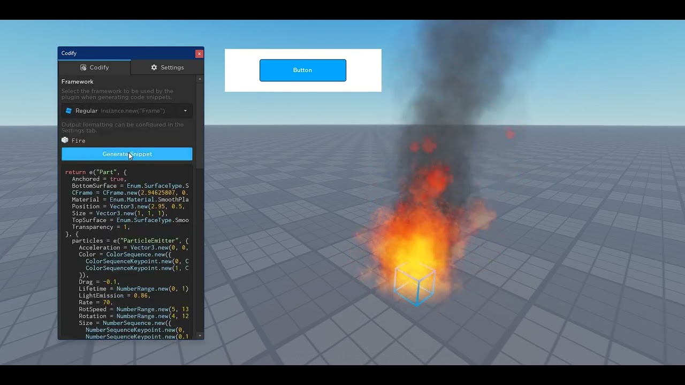Switch to the Settings tab

[168, 67]
